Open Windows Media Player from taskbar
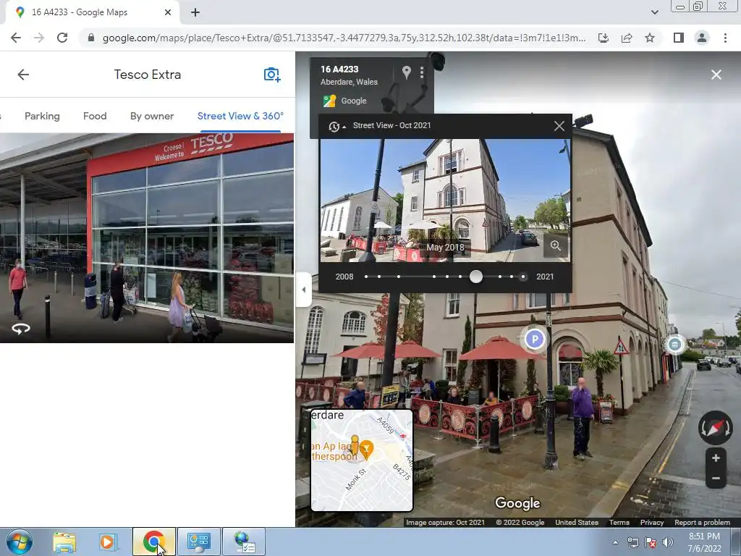 point(108,542)
